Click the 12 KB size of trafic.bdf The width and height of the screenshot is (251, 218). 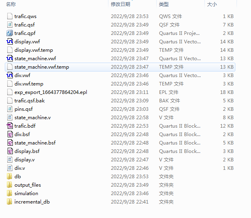click(x=227, y=126)
